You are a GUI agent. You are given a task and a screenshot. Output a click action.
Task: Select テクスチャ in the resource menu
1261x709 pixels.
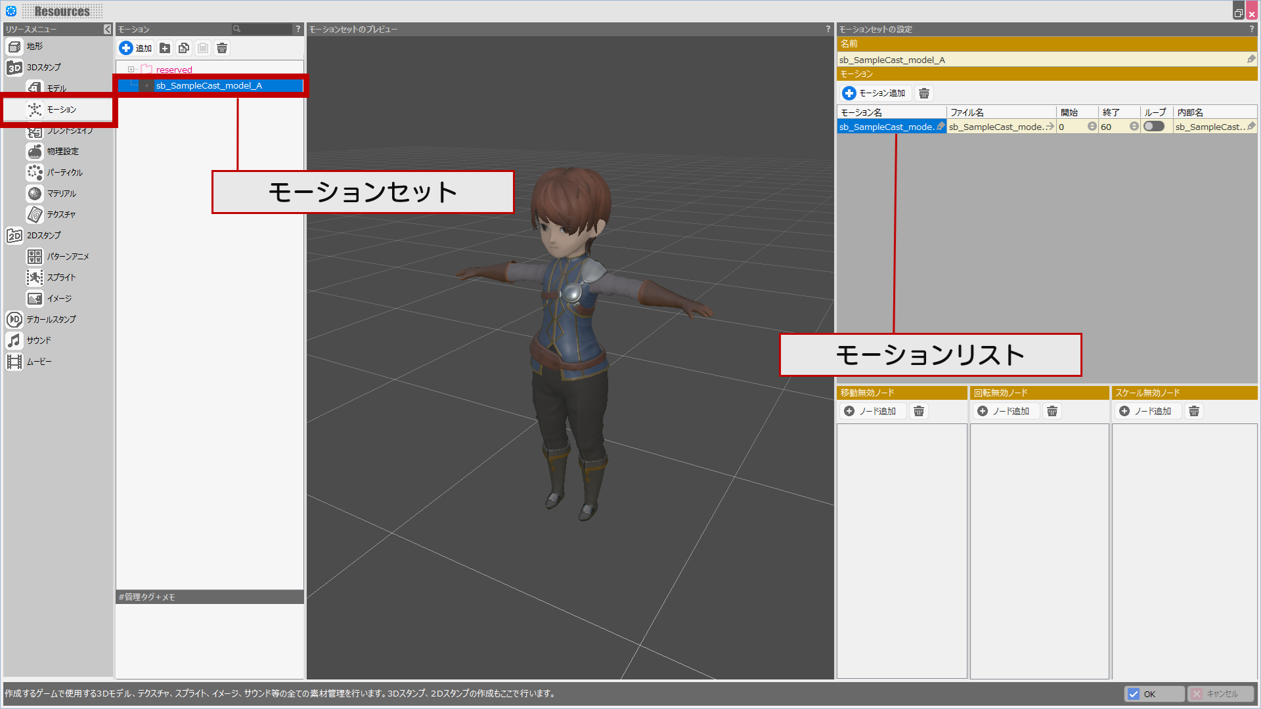point(61,214)
